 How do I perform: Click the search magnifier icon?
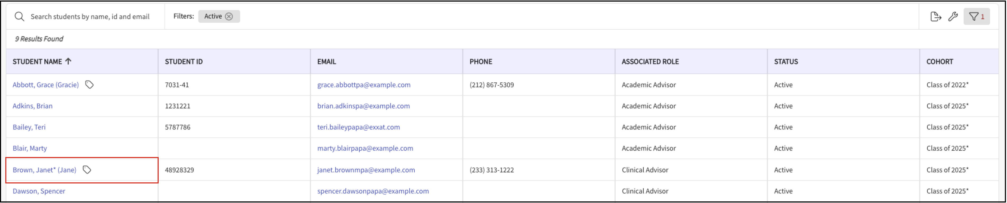[x=19, y=16]
